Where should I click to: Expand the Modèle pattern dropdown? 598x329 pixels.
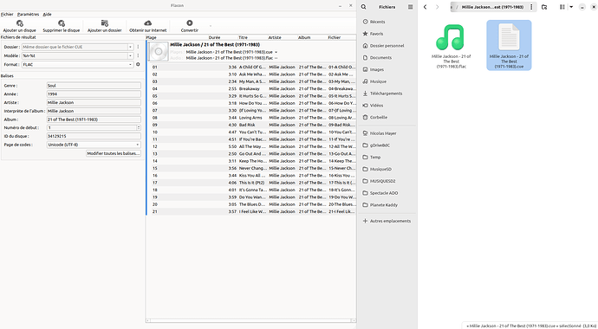tap(130, 55)
